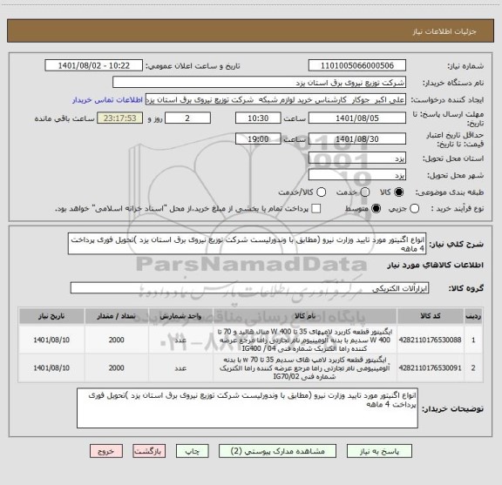Open buyer contact info link

pyautogui.click(x=107, y=100)
